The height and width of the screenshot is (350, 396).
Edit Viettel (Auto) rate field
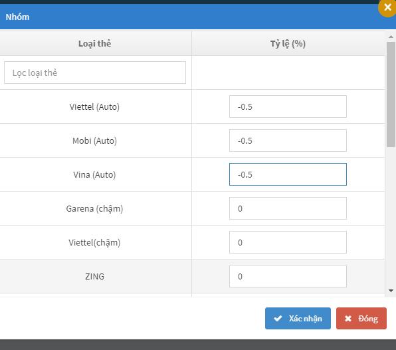click(288, 106)
